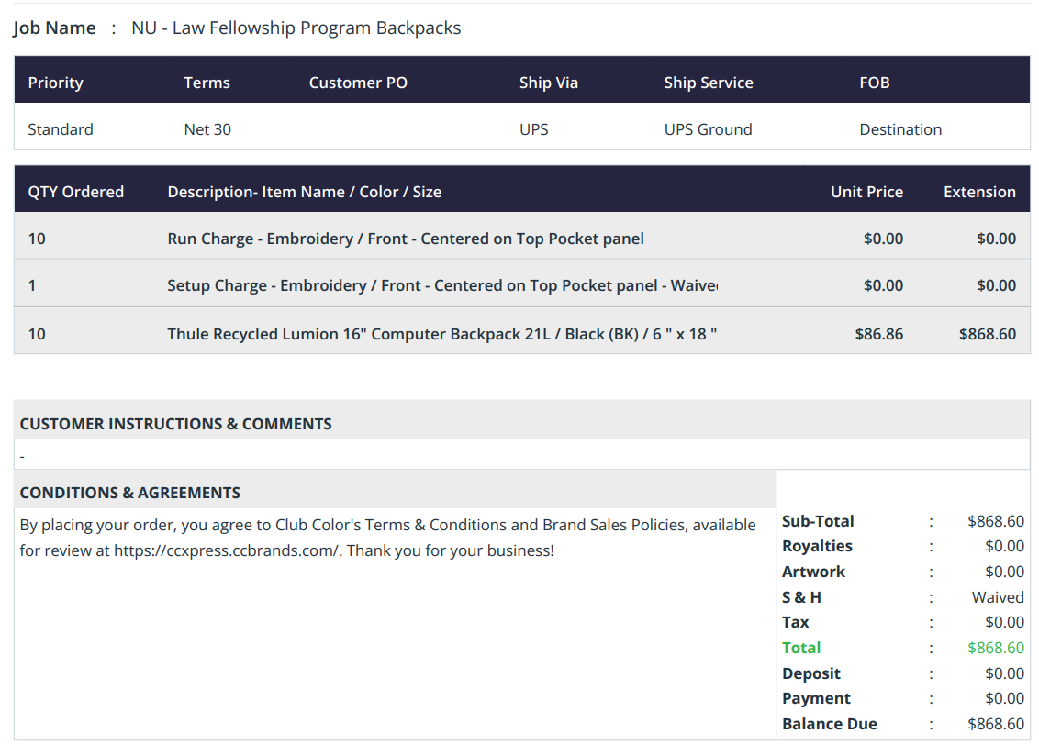Click the Terms column header
Viewport: 1039px width, 745px height.
click(x=207, y=83)
